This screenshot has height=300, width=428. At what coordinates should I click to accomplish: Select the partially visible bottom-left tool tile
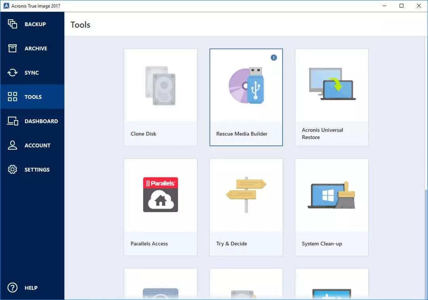tap(160, 285)
